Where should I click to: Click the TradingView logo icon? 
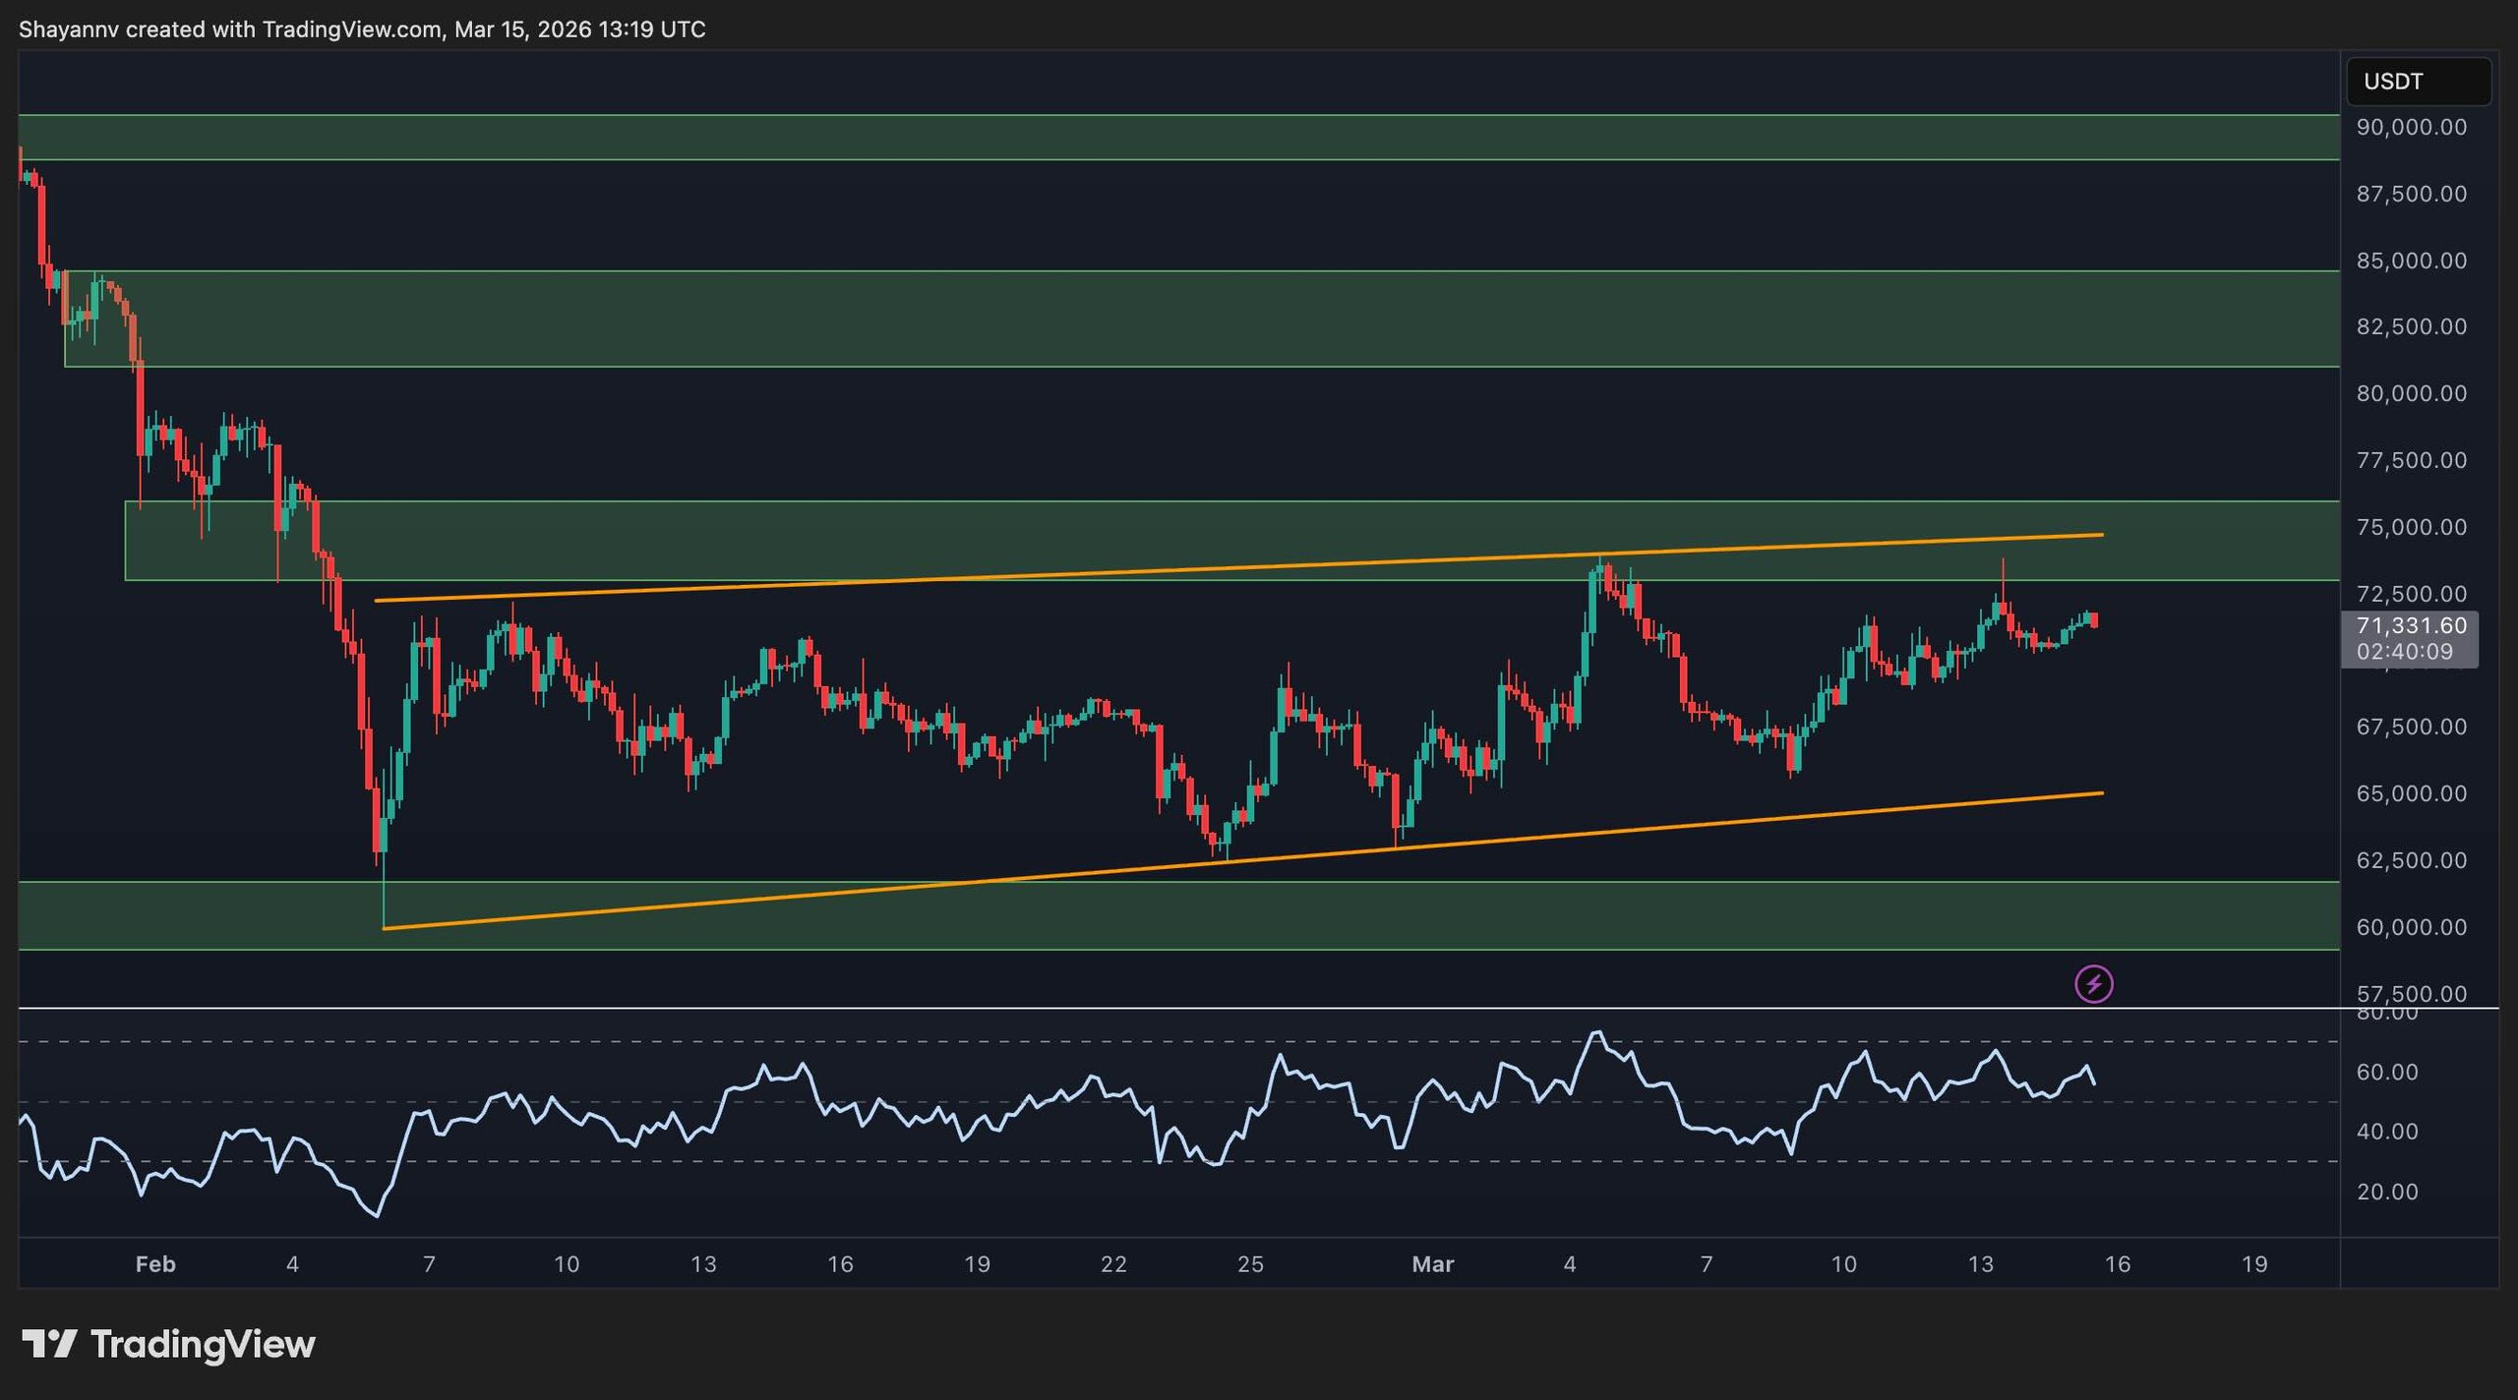point(49,1344)
